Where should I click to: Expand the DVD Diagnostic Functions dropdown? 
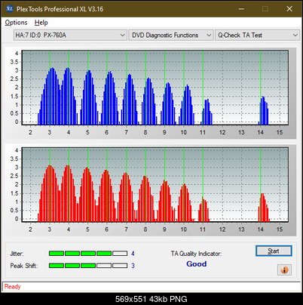click(x=171, y=35)
